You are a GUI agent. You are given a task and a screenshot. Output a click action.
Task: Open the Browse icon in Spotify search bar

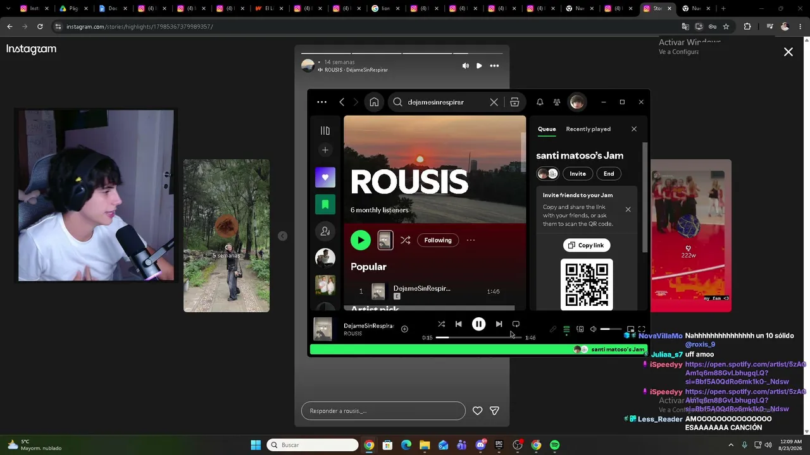(514, 102)
